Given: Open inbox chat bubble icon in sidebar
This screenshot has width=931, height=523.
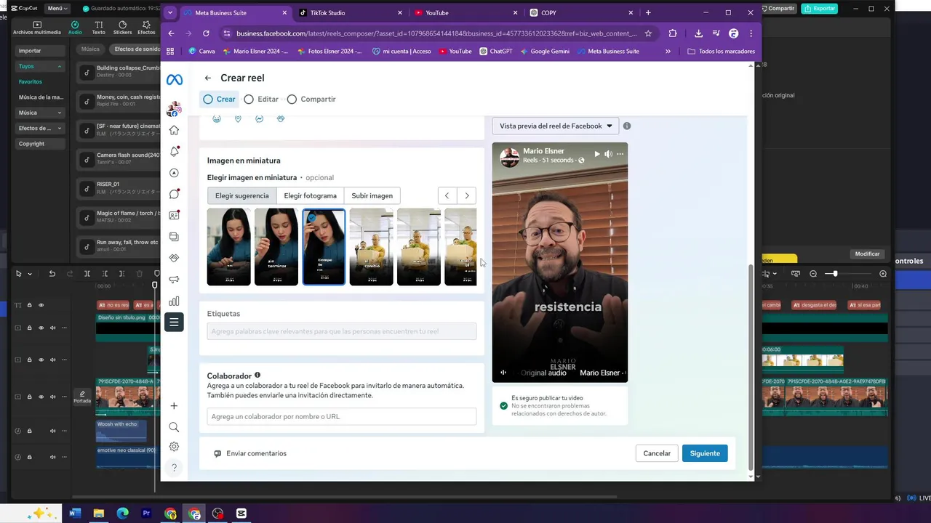Looking at the screenshot, I should click(x=174, y=194).
